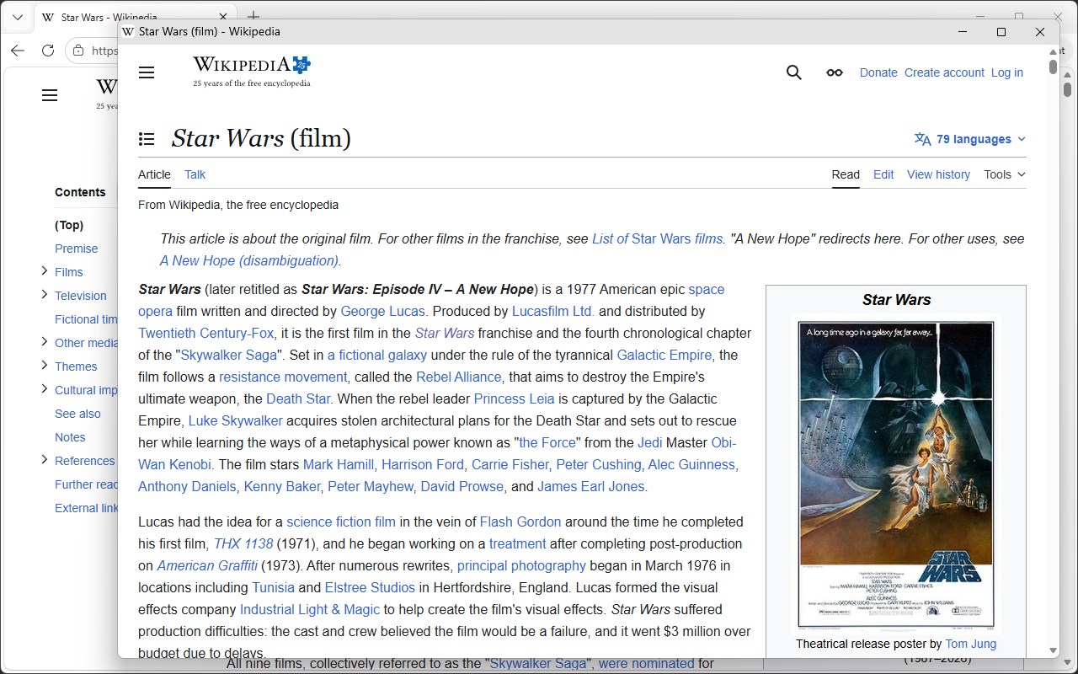Screen dimensions: 1078x674
Task: Switch to the Talk tab
Action: [195, 174]
